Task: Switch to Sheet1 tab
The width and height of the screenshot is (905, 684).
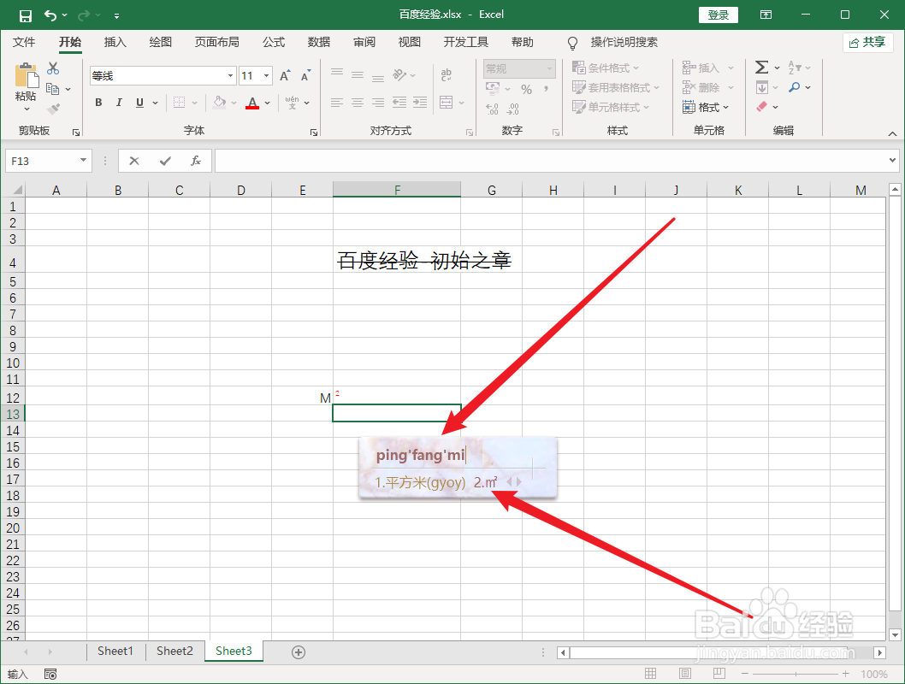Action: (x=115, y=652)
